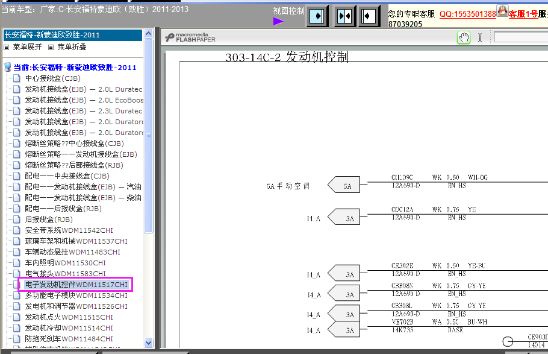This screenshot has height=354, width=548.
Task: Open 电气接头WDM11583CHI
Action: click(x=66, y=273)
